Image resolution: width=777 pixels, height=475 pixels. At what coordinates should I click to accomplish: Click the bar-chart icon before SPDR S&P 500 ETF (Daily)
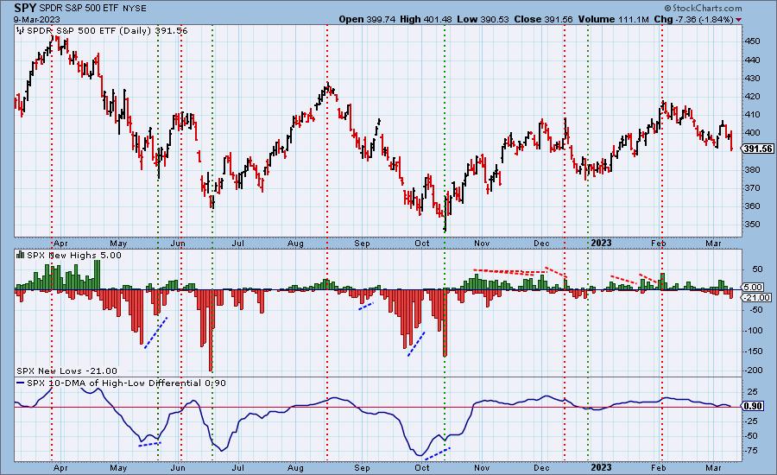pyautogui.click(x=21, y=31)
